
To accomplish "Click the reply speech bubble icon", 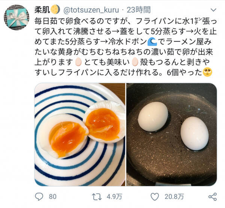I will [x=39, y=196].
